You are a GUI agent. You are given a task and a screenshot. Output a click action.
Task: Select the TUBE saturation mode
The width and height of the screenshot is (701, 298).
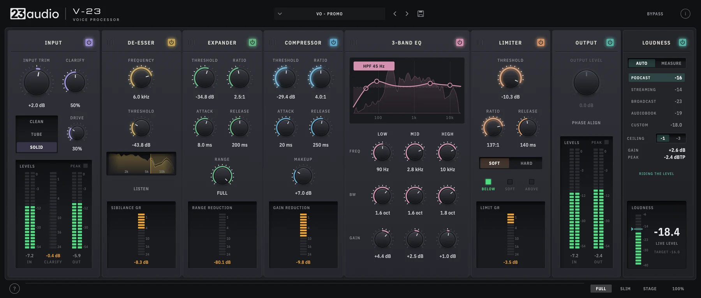click(x=37, y=134)
